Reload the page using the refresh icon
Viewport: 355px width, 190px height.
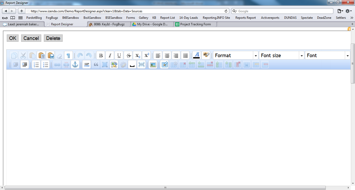coord(226,11)
